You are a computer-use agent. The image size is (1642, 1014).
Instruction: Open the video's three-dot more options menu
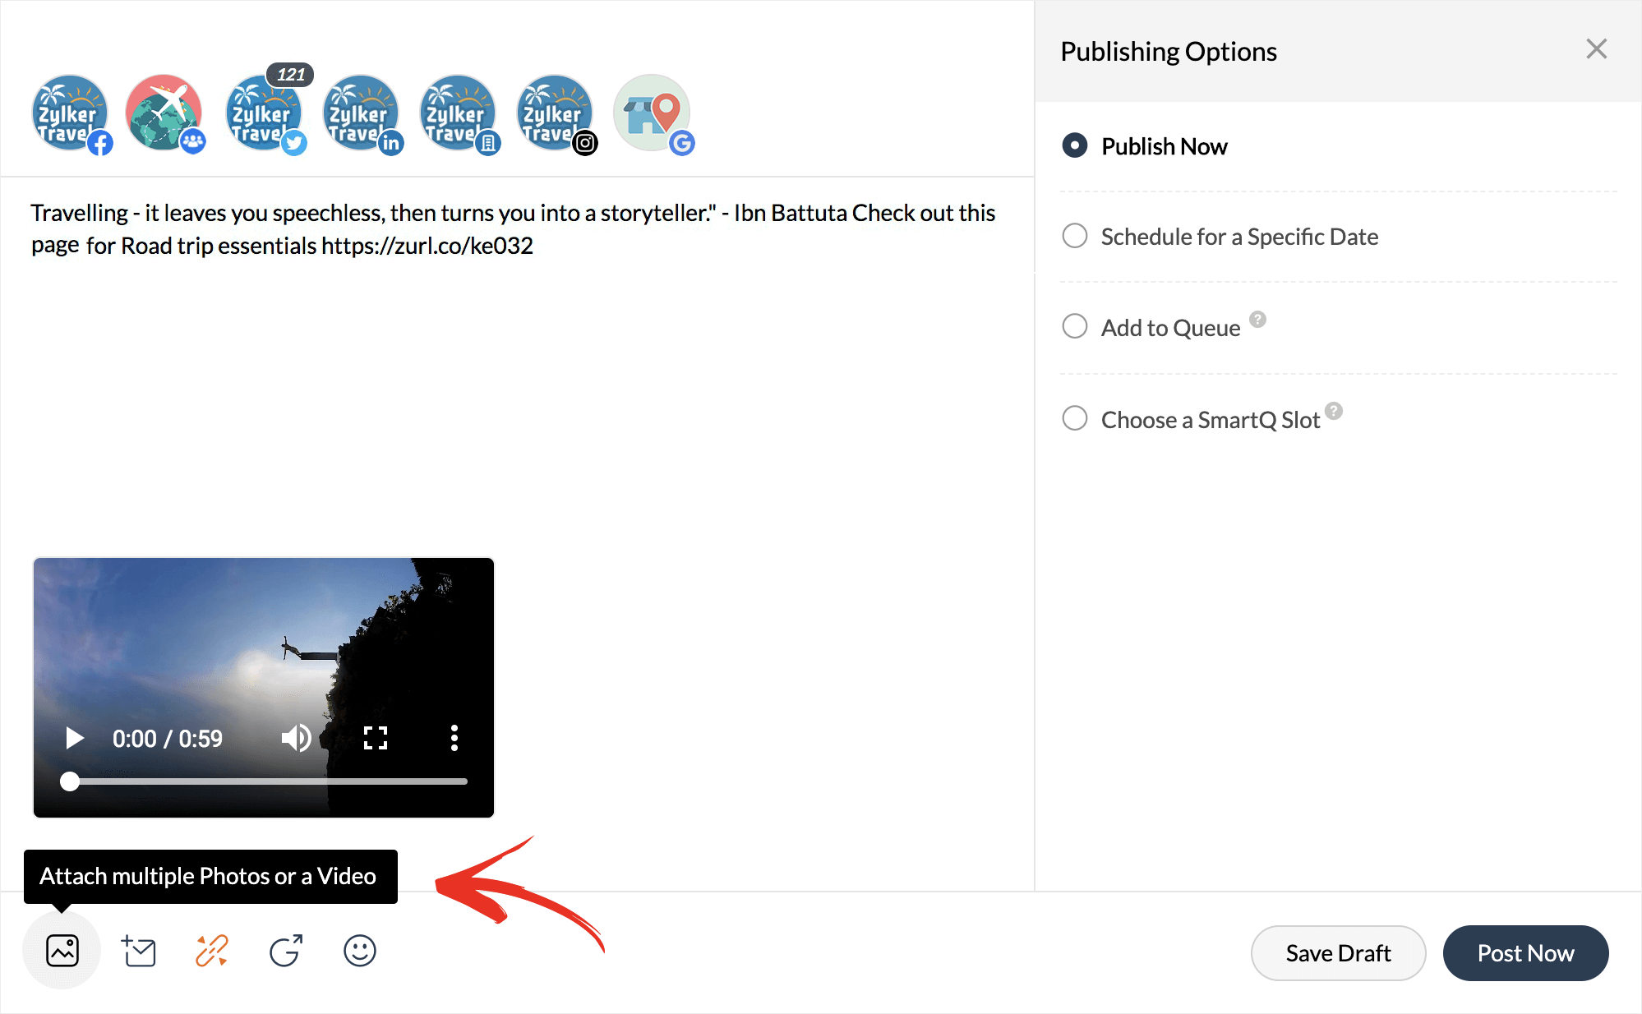coord(454,738)
